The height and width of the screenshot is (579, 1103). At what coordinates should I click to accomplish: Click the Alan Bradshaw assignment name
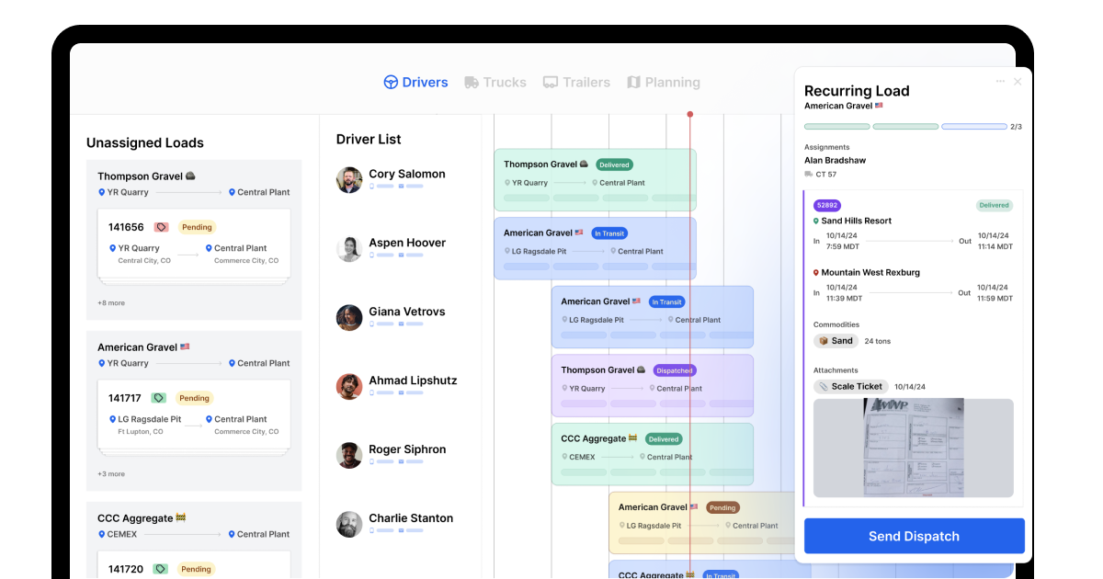(x=835, y=160)
